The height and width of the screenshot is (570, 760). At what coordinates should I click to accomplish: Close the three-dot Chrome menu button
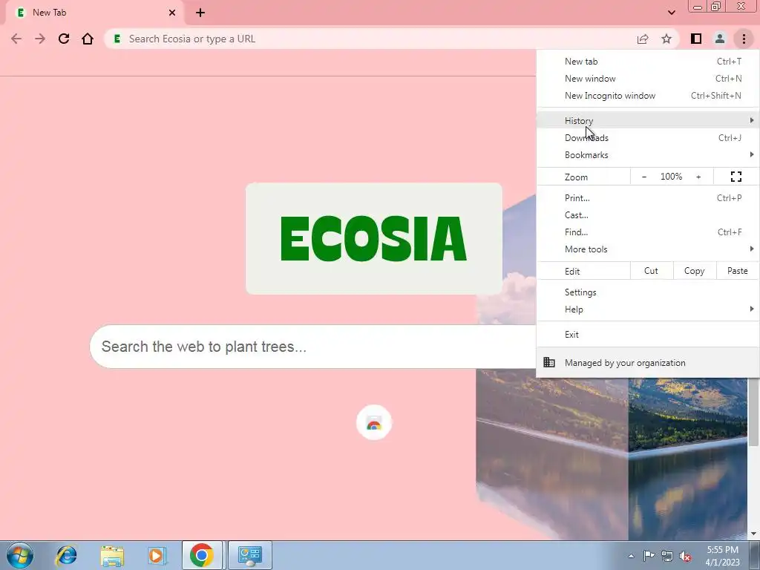click(x=744, y=39)
